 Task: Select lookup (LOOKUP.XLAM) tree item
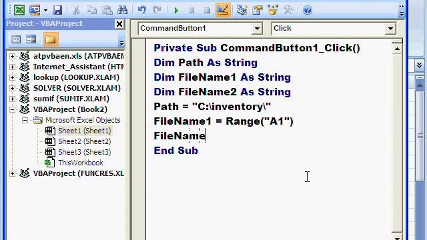click(76, 77)
